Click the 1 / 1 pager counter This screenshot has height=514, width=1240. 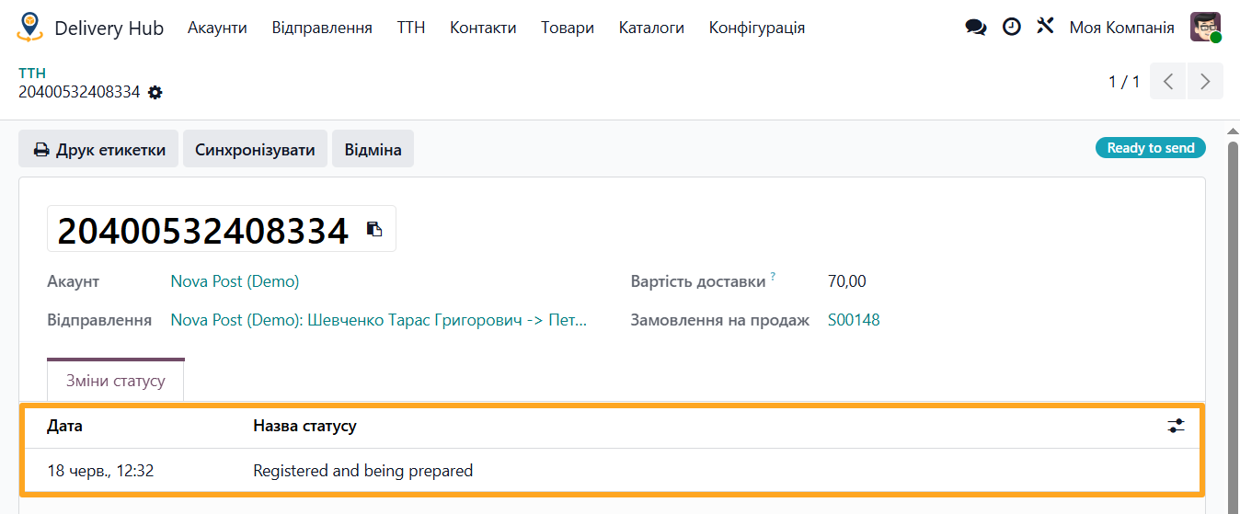point(1124,82)
